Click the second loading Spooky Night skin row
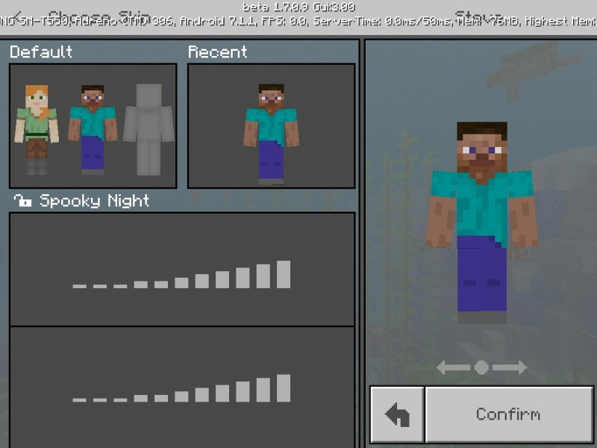The width and height of the screenshot is (597, 448). pyautogui.click(x=182, y=388)
